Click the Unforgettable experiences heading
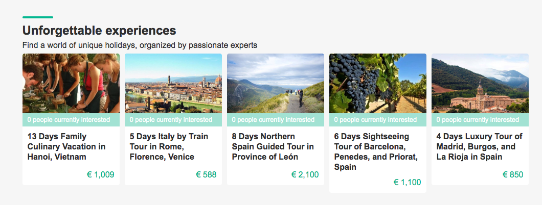 click(99, 30)
